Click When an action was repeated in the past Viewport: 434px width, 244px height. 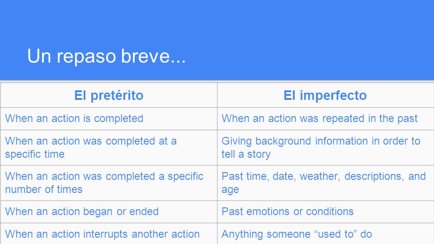pyautogui.click(x=325, y=118)
